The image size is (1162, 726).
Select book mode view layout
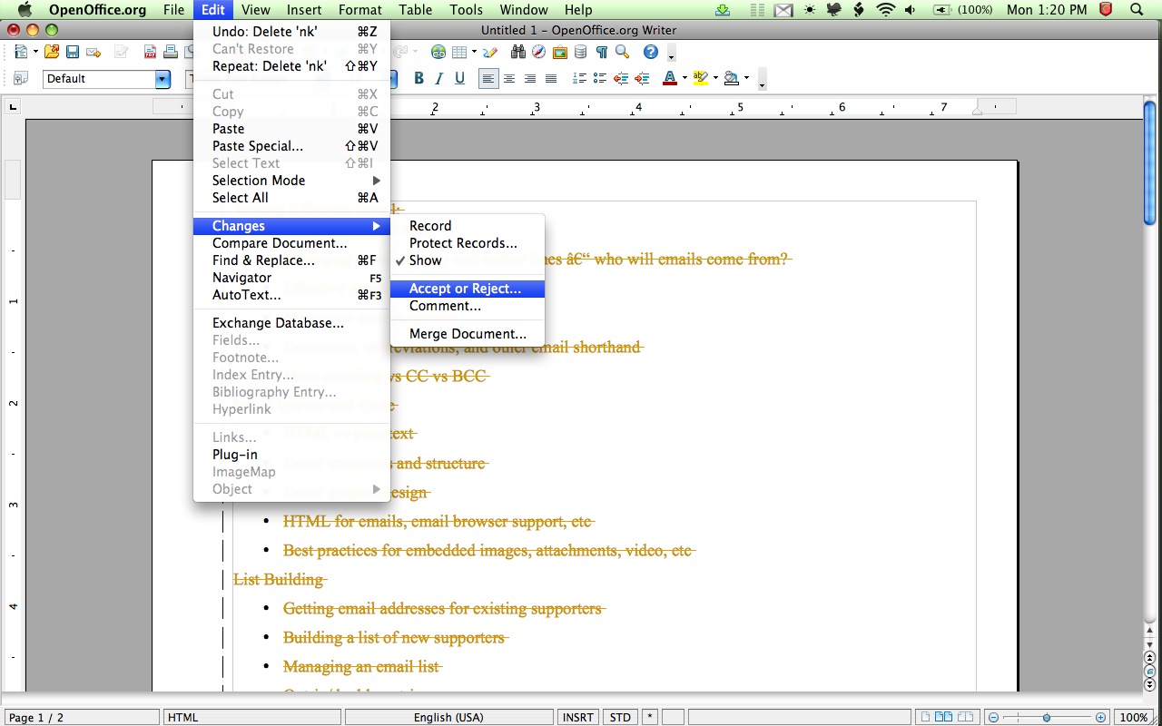pyautogui.click(x=966, y=717)
